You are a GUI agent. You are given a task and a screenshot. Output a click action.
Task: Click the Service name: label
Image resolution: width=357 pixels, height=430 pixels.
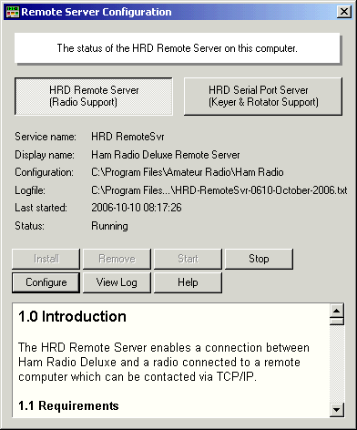46,137
